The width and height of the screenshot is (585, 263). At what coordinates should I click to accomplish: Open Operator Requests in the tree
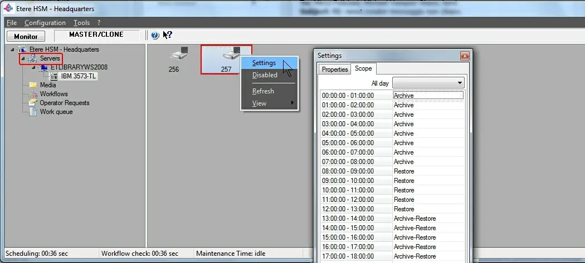pos(64,103)
